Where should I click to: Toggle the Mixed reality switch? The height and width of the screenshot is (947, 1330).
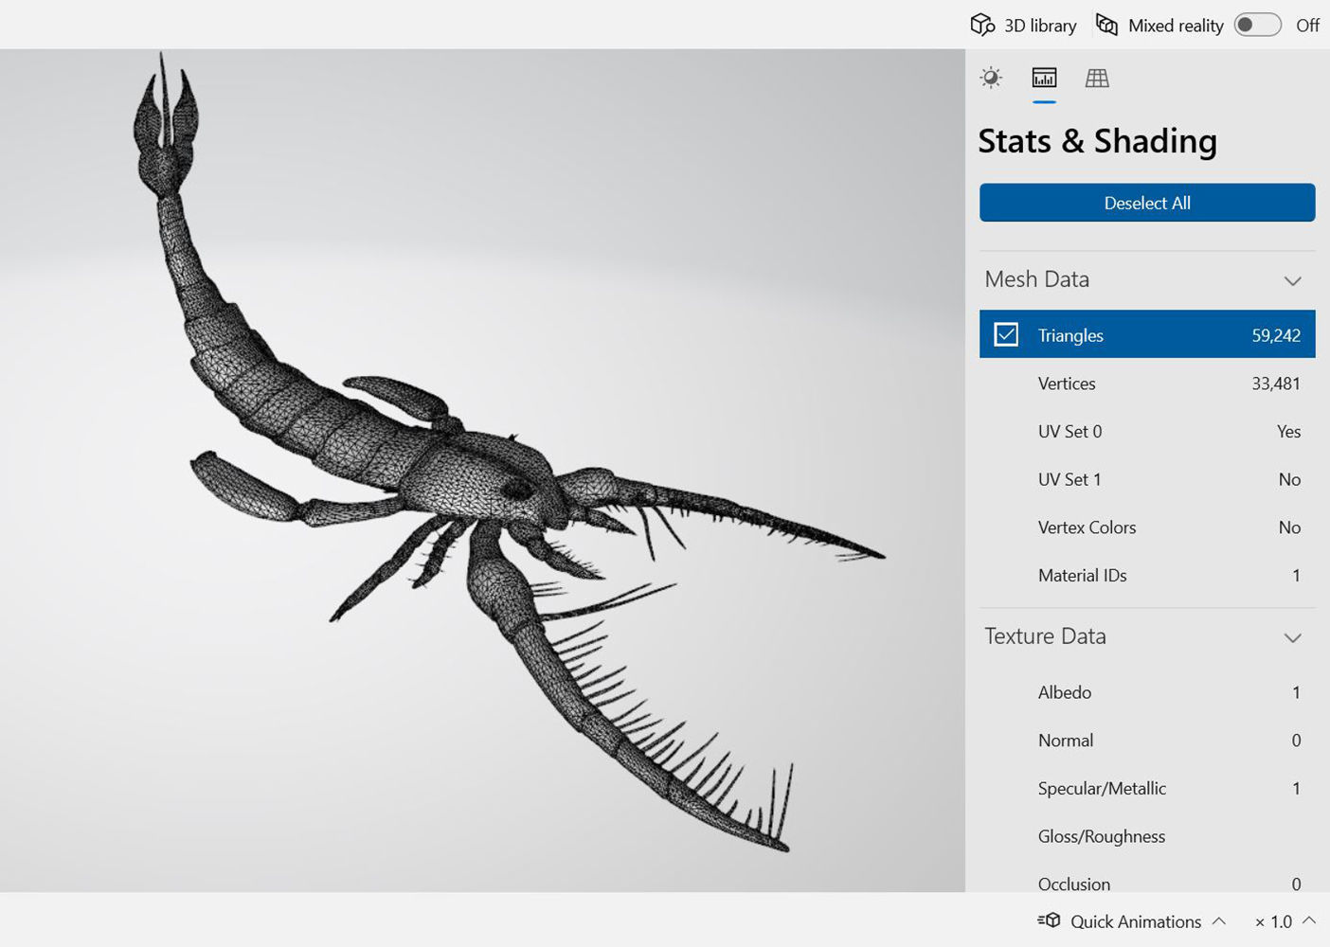pyautogui.click(x=1257, y=26)
